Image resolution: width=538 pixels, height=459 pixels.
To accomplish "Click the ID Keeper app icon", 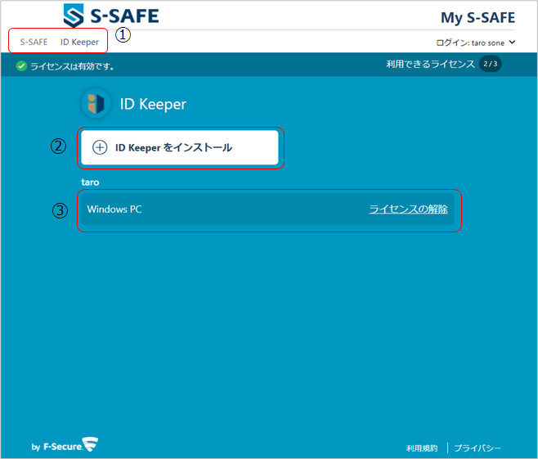I will point(94,104).
